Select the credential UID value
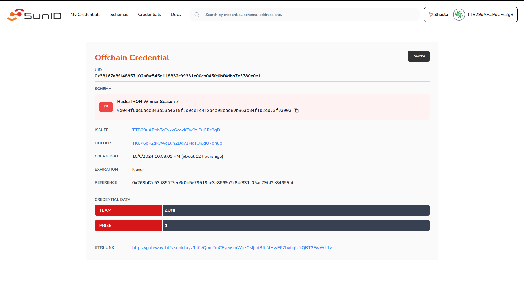Screen dimensions: 524x287 [178, 76]
